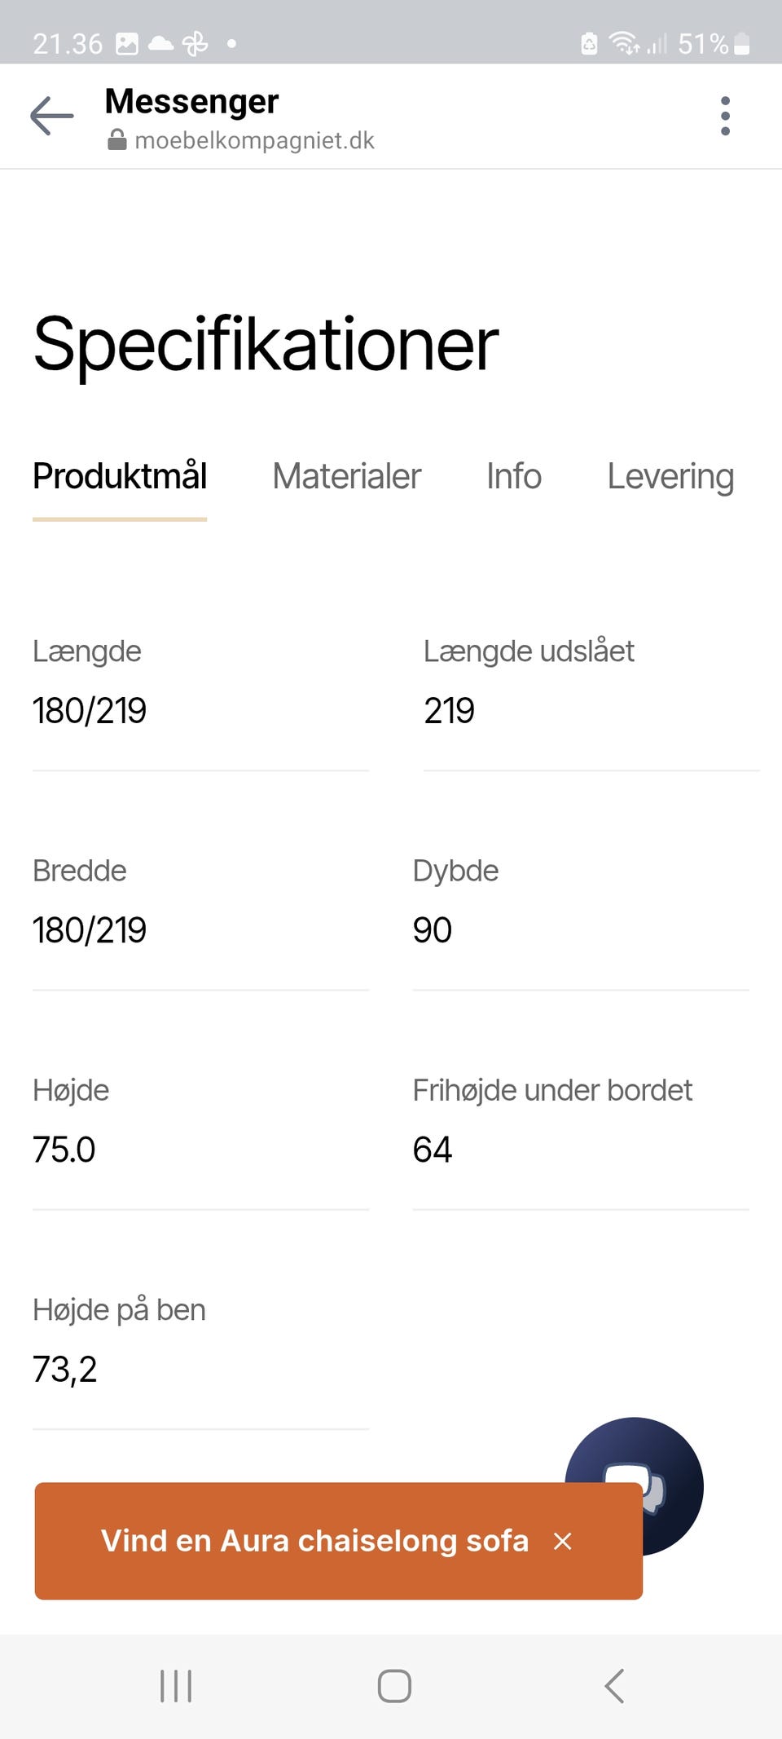Tap the Højde på ben value

(65, 1369)
